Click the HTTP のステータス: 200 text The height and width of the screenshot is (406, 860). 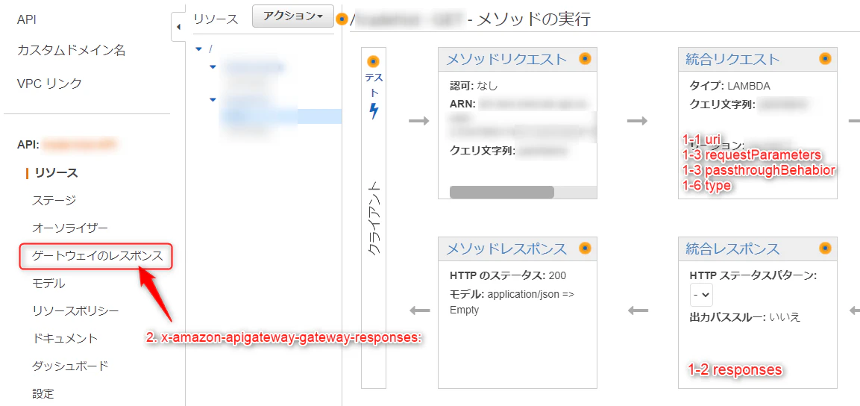[508, 275]
